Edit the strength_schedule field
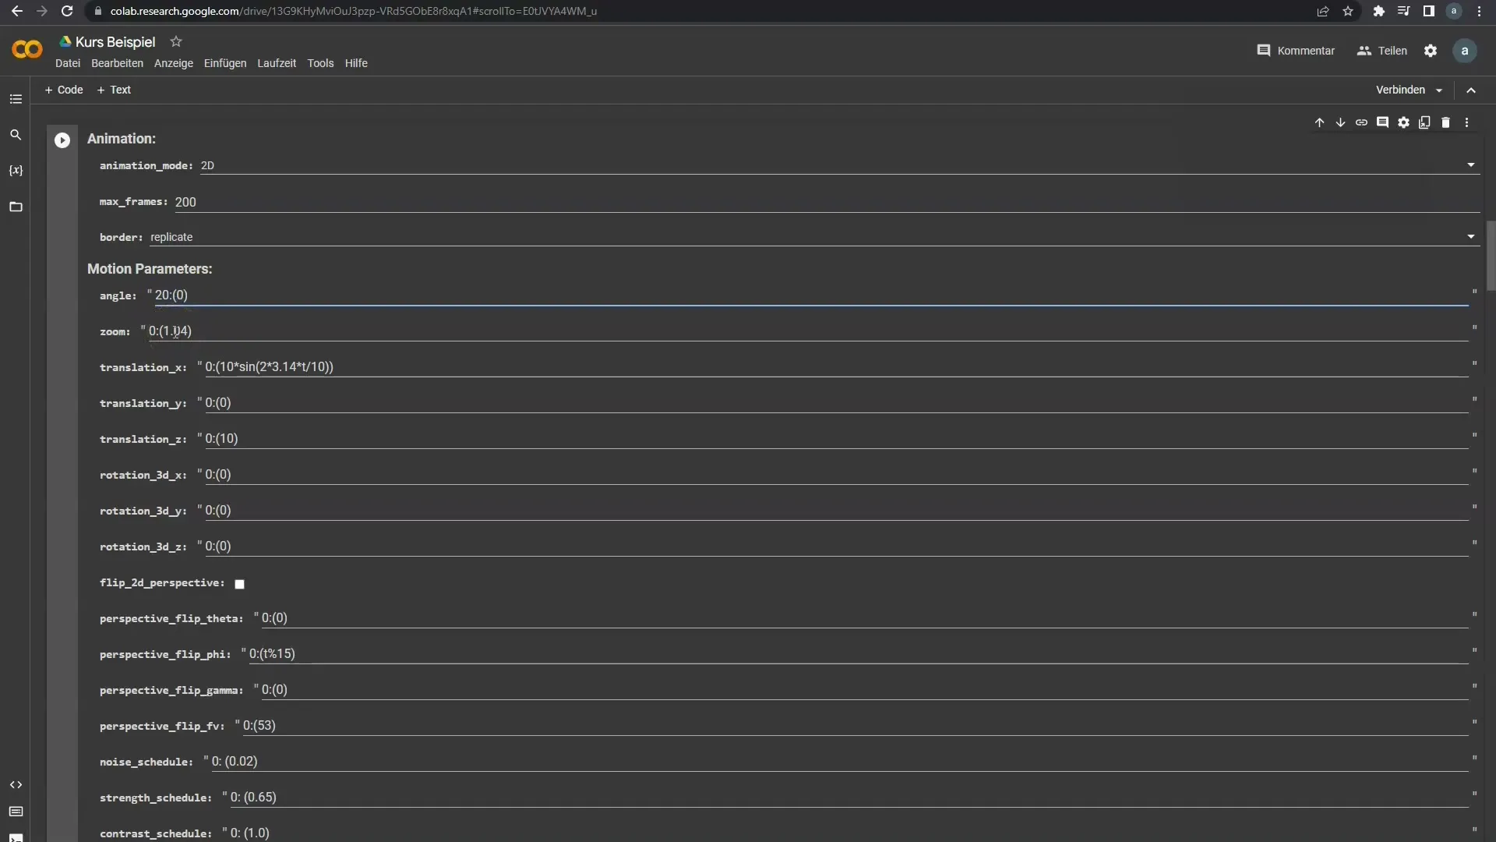Screen dimensions: 1496x842 [x=849, y=798]
